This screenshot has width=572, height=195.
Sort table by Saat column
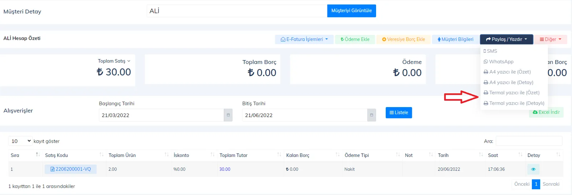505,155
